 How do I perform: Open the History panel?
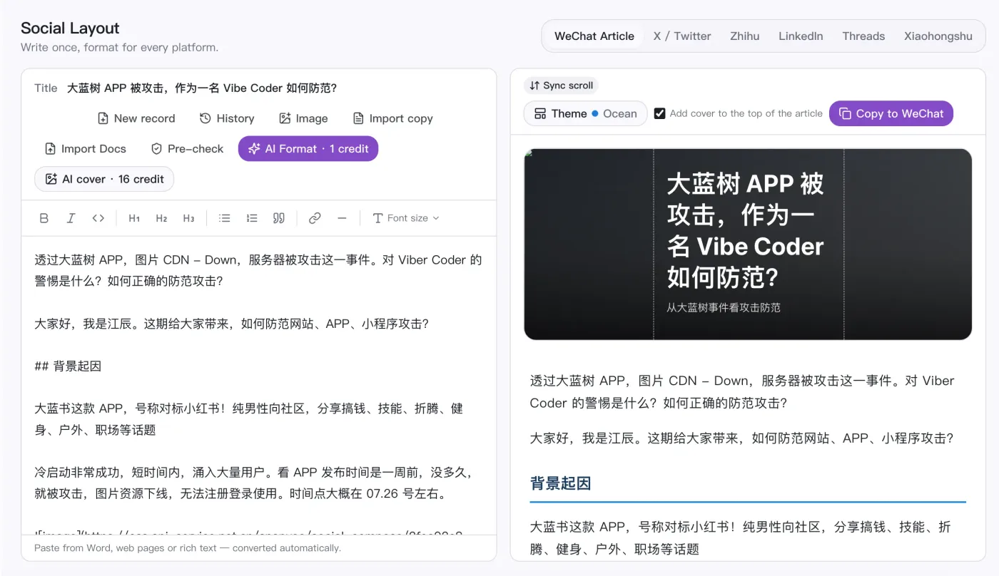(x=227, y=118)
